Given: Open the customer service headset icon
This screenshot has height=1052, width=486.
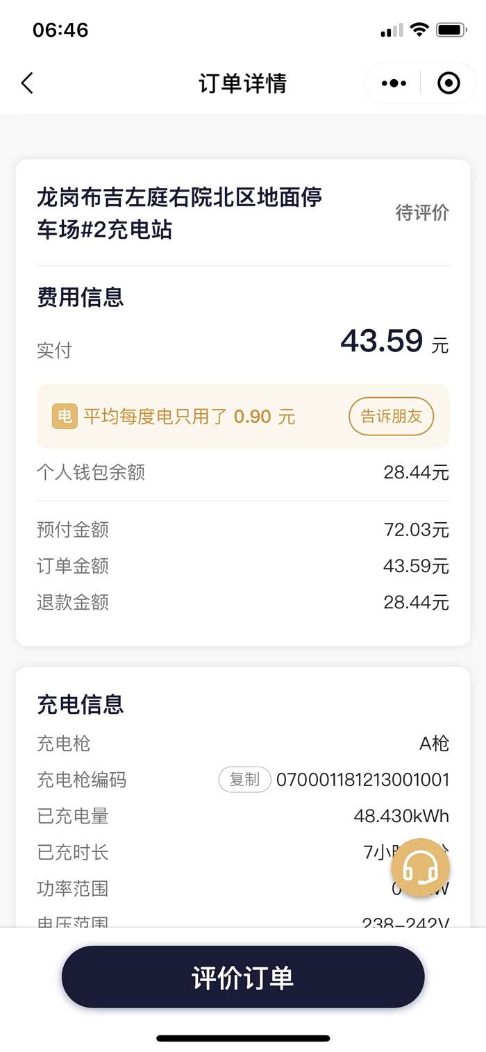Looking at the screenshot, I should (420, 867).
